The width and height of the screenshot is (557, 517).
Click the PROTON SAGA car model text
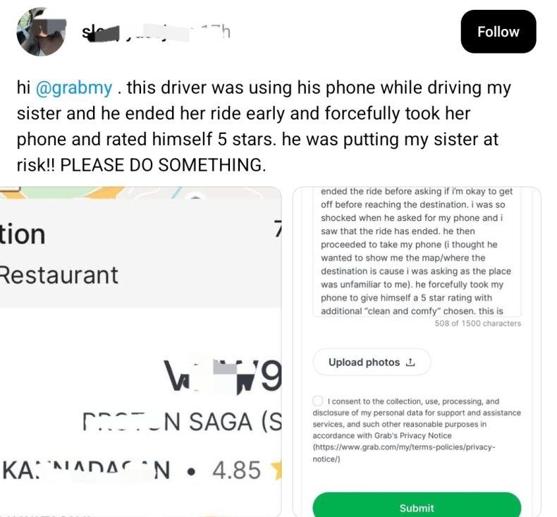[x=182, y=422]
